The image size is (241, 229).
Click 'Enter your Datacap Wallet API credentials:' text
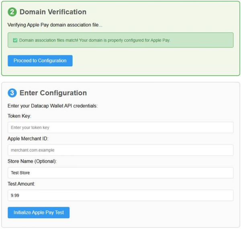click(x=53, y=106)
